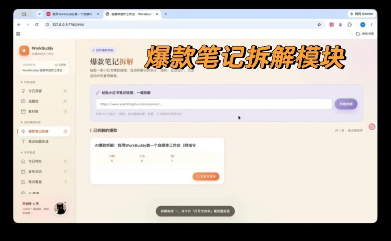Click the sort control beside 共1条
Image resolution: width=391 pixels, height=241 pixels.
[x=355, y=131]
